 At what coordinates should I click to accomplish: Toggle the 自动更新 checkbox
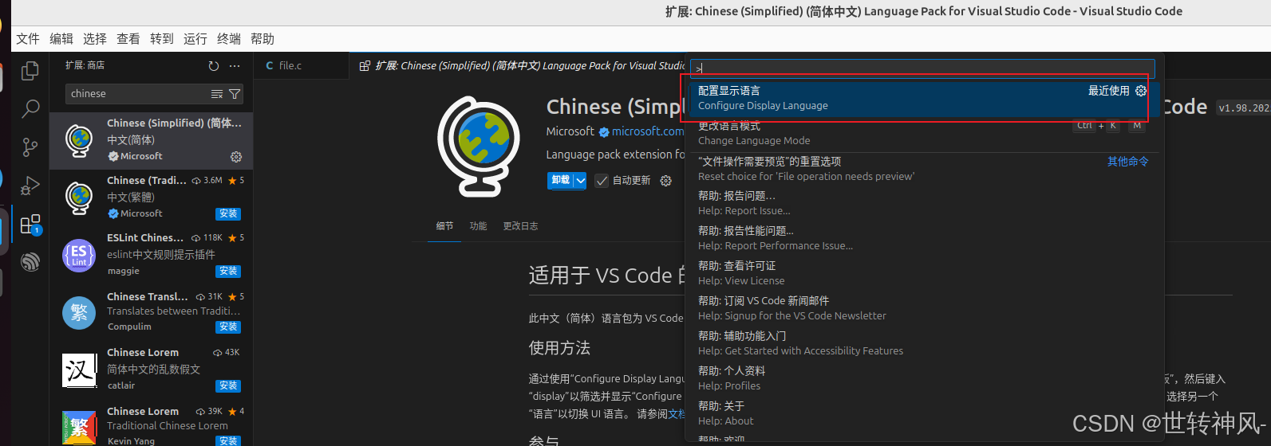coord(602,181)
